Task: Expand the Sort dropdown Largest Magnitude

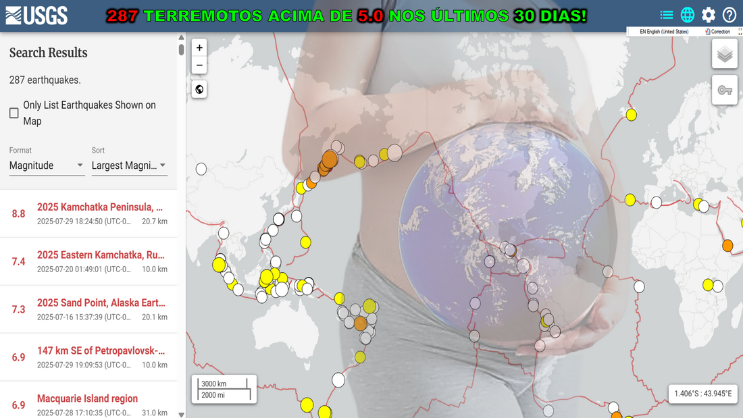Action: point(129,165)
